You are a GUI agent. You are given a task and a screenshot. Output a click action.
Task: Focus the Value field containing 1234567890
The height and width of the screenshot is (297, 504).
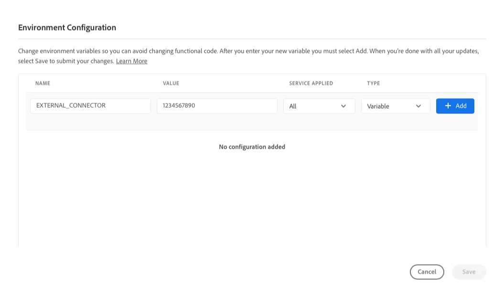point(217,106)
